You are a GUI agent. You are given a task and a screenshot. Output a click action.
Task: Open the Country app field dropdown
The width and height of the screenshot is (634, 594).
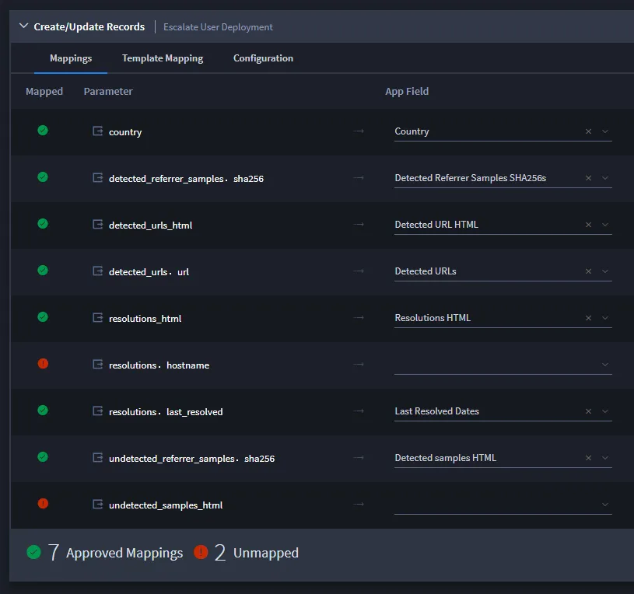pyautogui.click(x=605, y=131)
